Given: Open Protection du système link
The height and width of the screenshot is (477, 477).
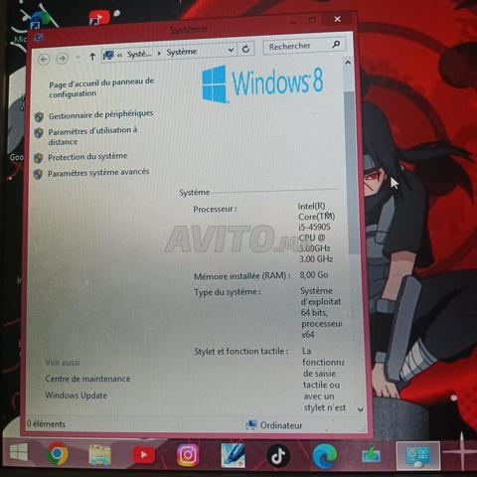Looking at the screenshot, I should coord(87,156).
